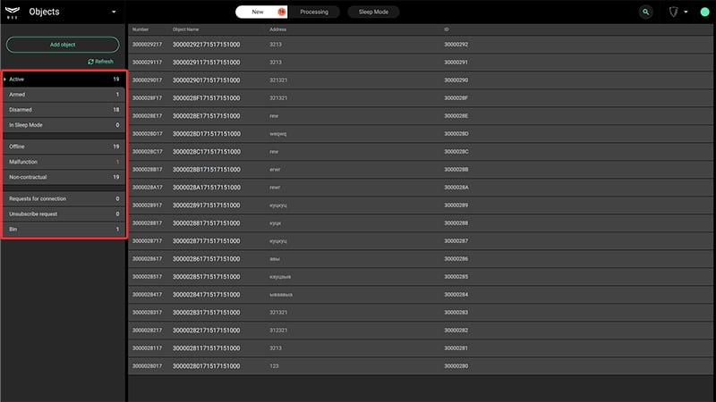Select the Disarmed filter
The width and height of the screenshot is (716, 402).
pyautogui.click(x=64, y=110)
